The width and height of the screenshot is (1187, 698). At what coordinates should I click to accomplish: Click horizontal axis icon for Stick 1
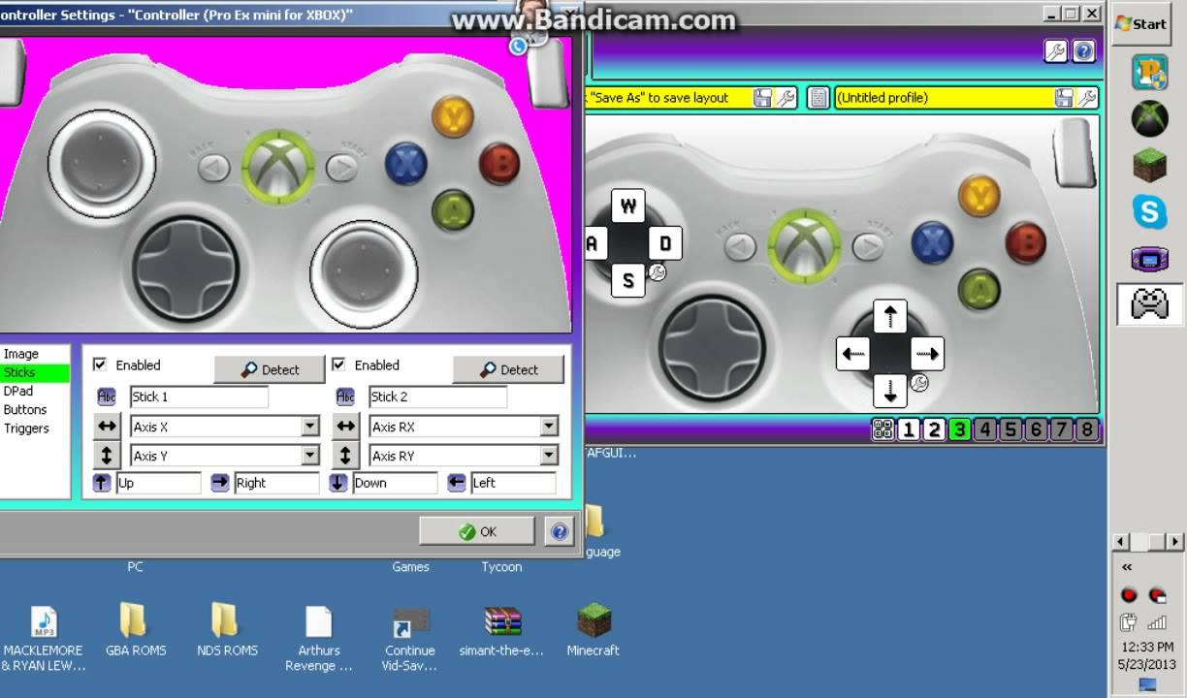point(107,427)
